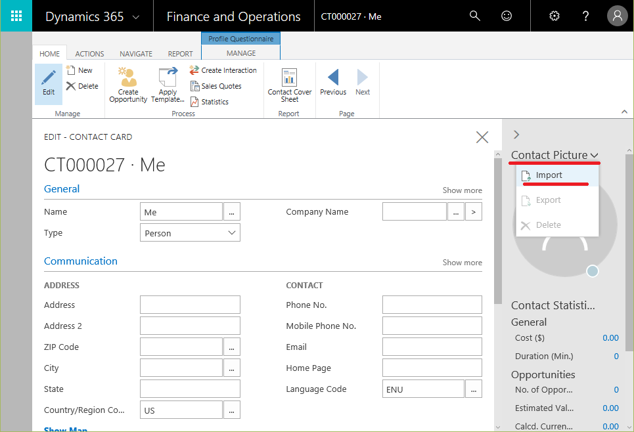Switch to the ACTIONS ribbon tab
Screen dimensions: 634x432
coord(89,54)
